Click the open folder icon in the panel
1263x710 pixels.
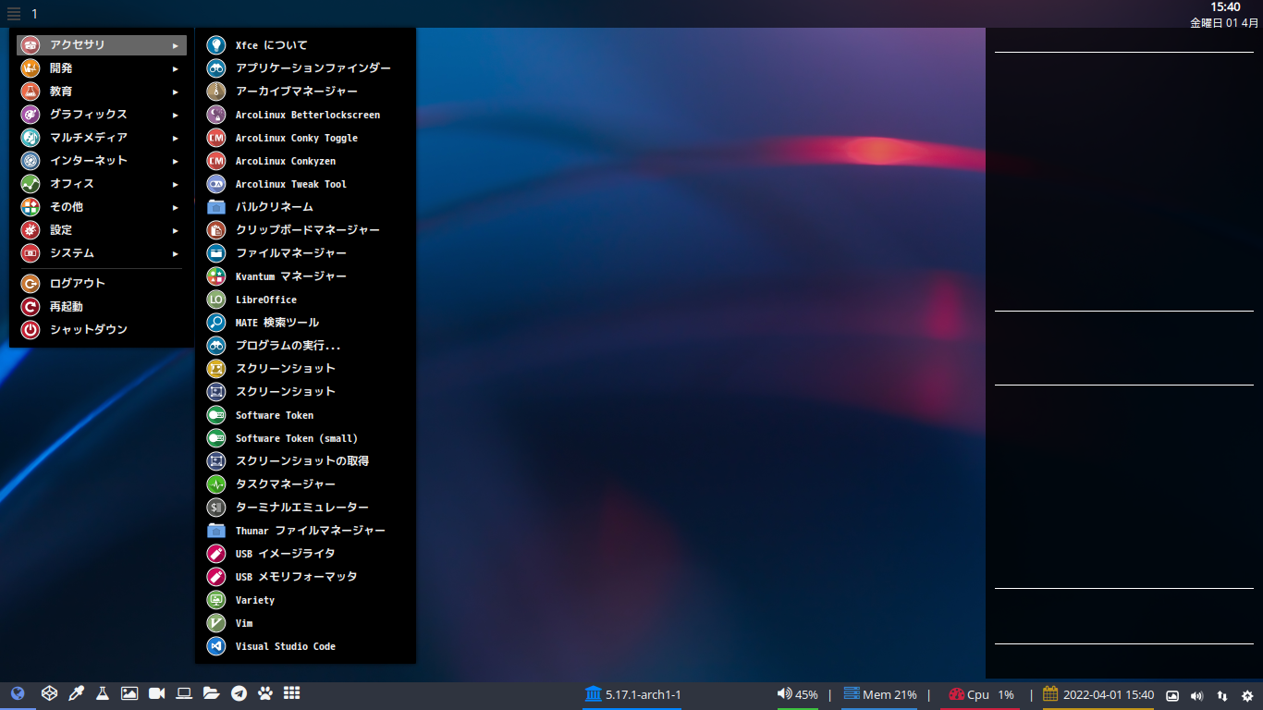(211, 693)
